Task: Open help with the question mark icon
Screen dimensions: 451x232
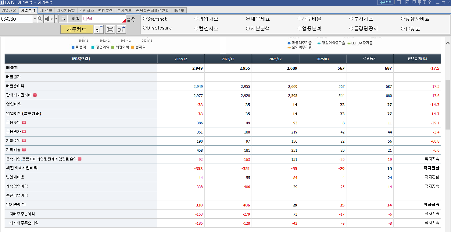Action: 430,2
